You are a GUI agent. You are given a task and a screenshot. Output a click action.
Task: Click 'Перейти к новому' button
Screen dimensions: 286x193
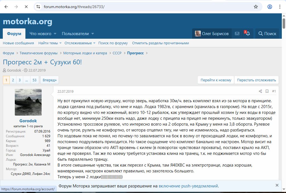click(x=216, y=80)
